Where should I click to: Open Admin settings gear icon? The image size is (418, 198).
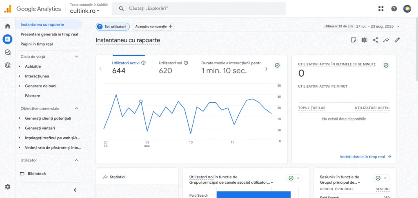pos(7,187)
